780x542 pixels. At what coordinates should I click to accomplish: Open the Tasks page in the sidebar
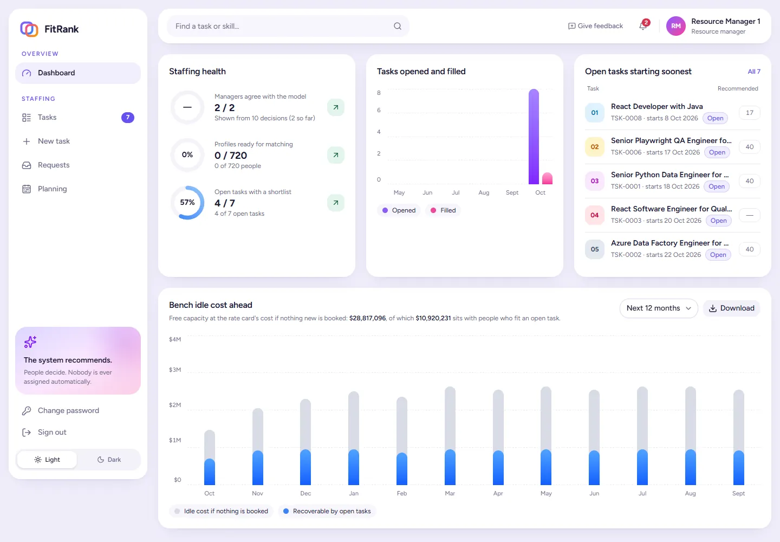pos(78,118)
